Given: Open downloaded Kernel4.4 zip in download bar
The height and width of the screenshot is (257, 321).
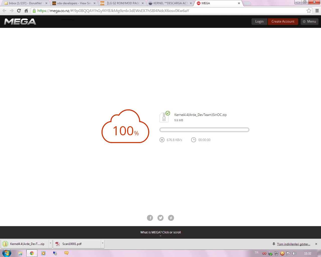Looking at the screenshot, I should [x=25, y=244].
